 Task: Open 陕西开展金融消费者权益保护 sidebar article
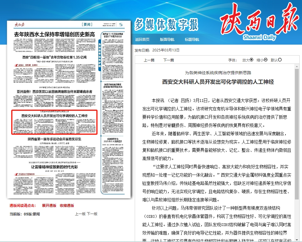click(x=113, y=86)
